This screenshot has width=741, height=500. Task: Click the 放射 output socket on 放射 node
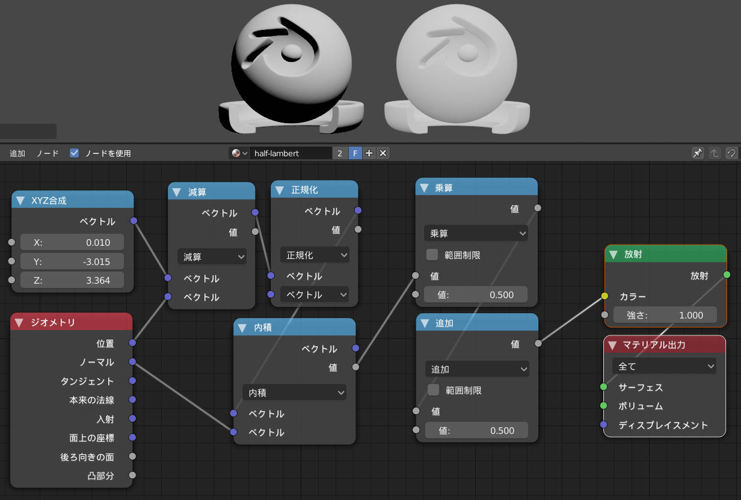pyautogui.click(x=727, y=275)
